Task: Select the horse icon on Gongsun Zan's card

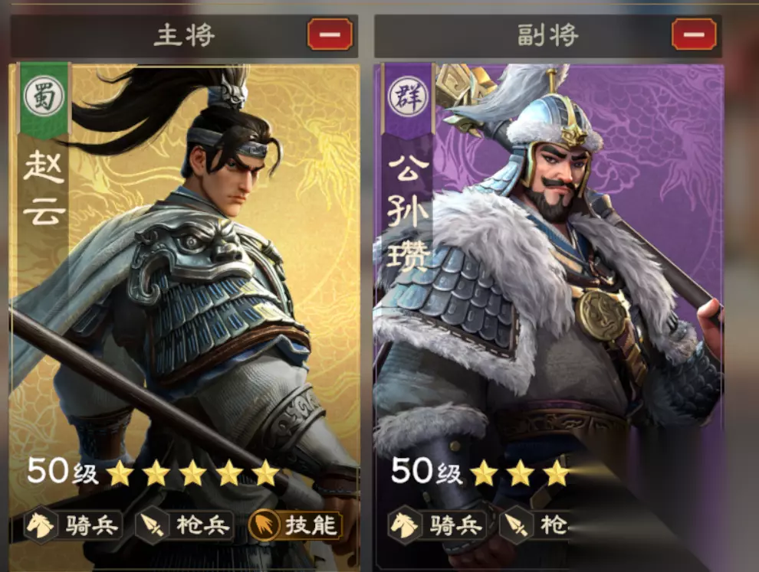Action: 404,525
